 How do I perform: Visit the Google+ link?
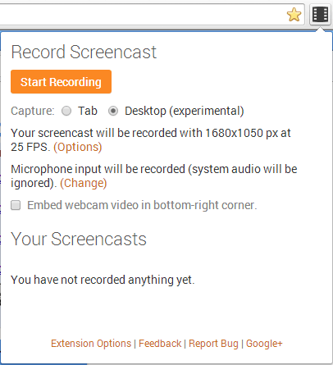click(264, 344)
